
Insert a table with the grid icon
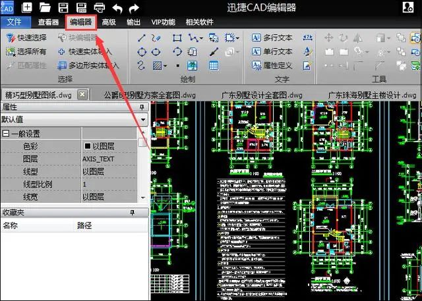point(214,65)
